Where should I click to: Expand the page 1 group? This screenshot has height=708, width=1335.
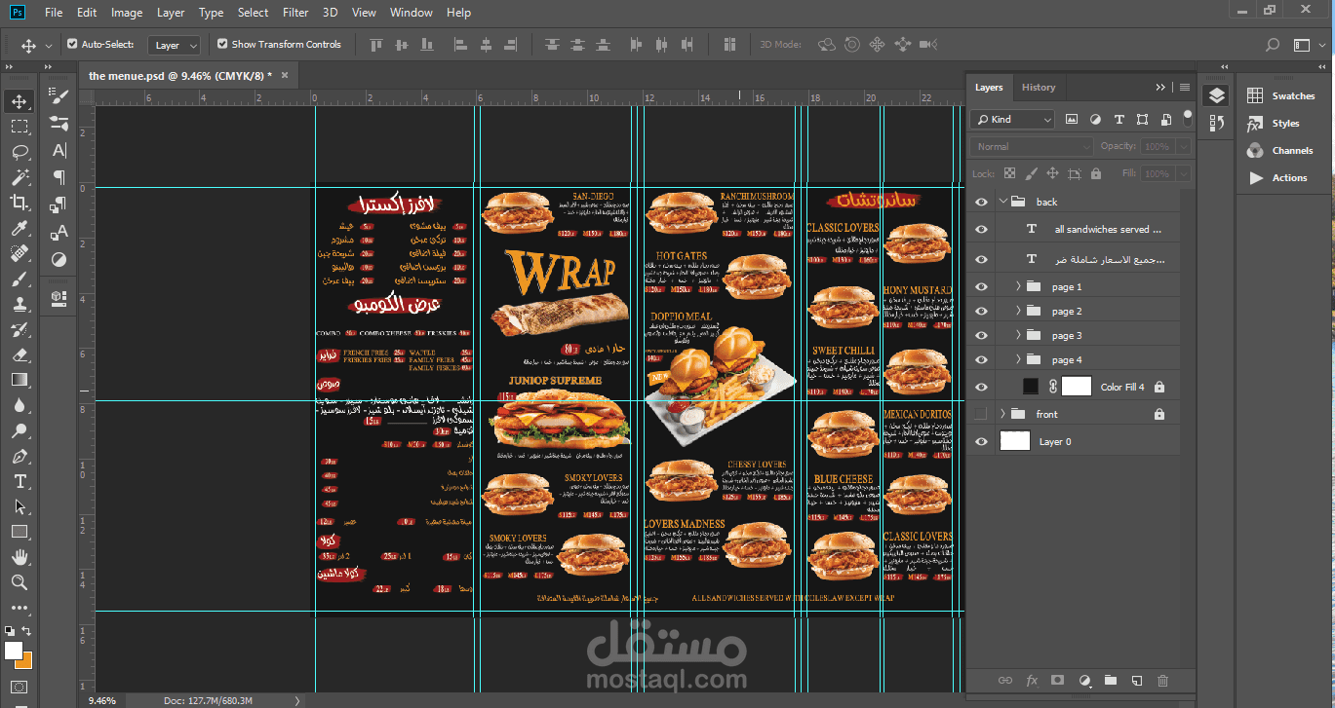[x=1018, y=286]
